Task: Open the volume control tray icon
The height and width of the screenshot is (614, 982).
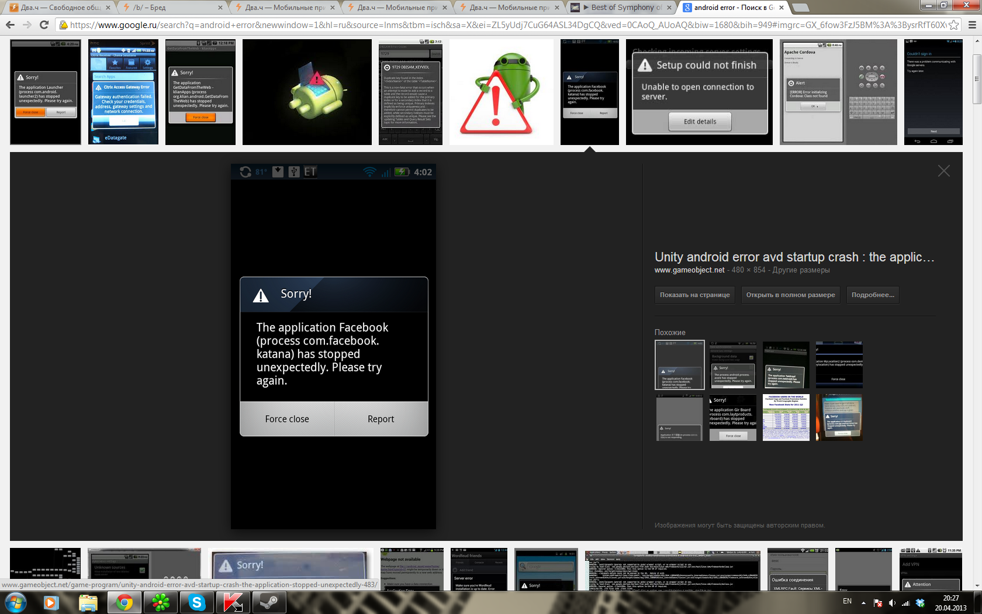Action: (891, 603)
